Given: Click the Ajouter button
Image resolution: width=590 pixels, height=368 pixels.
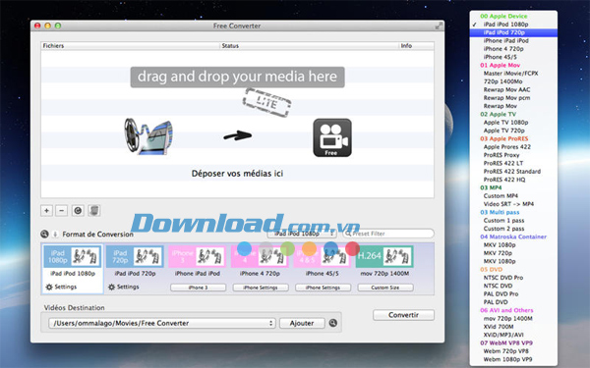Looking at the screenshot, I should [302, 323].
